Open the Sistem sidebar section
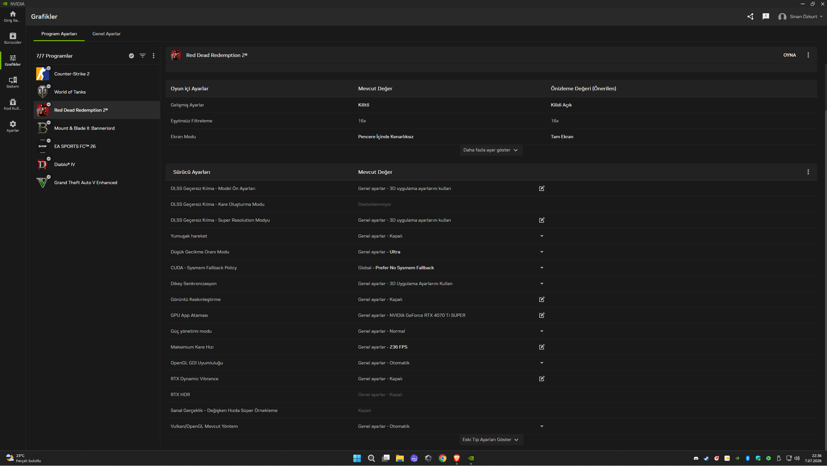Image resolution: width=827 pixels, height=466 pixels. tap(13, 82)
